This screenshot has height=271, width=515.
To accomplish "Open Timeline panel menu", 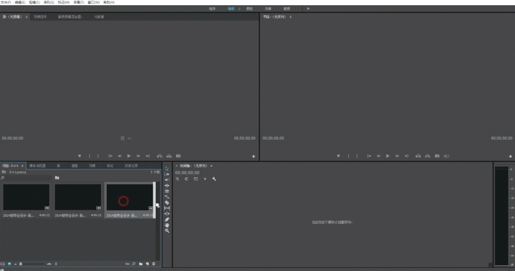I will [x=211, y=166].
